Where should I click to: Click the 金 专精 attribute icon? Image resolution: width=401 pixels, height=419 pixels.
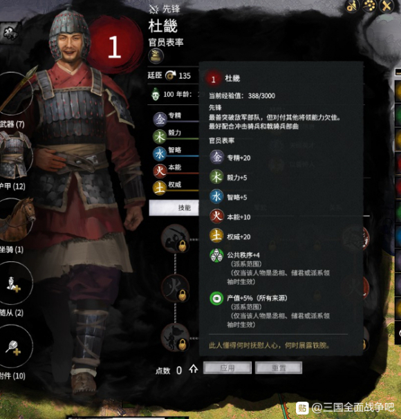pos(160,119)
